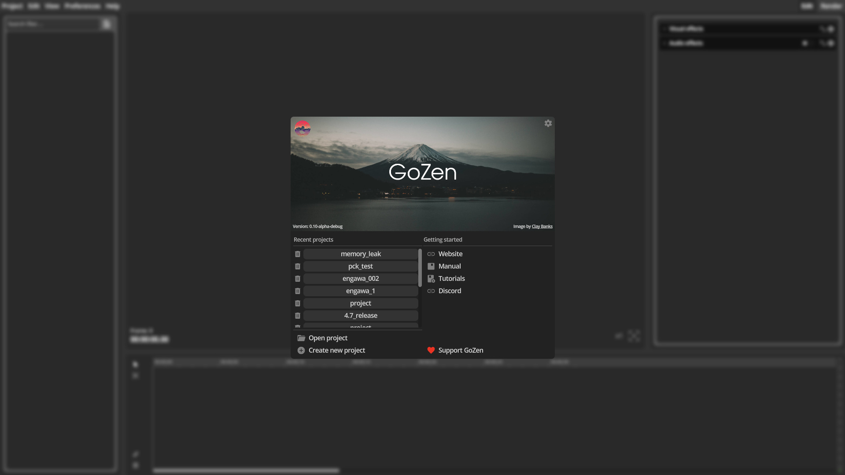Click the Clay Banks credit link
Viewport: 845px width, 475px height.
pos(542,226)
